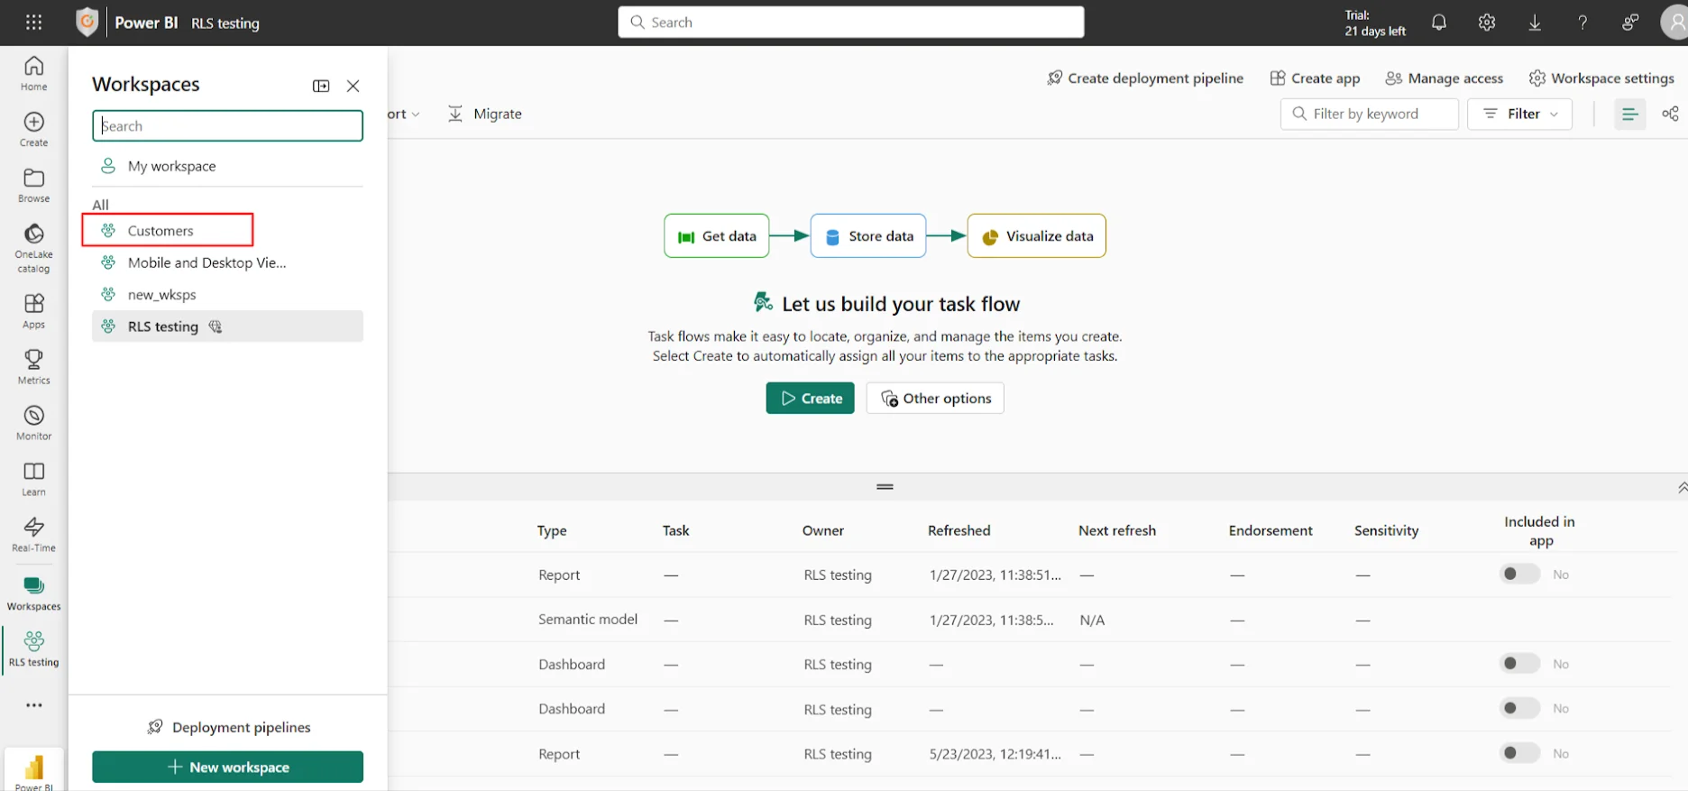This screenshot has width=1688, height=791.
Task: Open the more options ellipsis in sidebar
Action: [33, 705]
